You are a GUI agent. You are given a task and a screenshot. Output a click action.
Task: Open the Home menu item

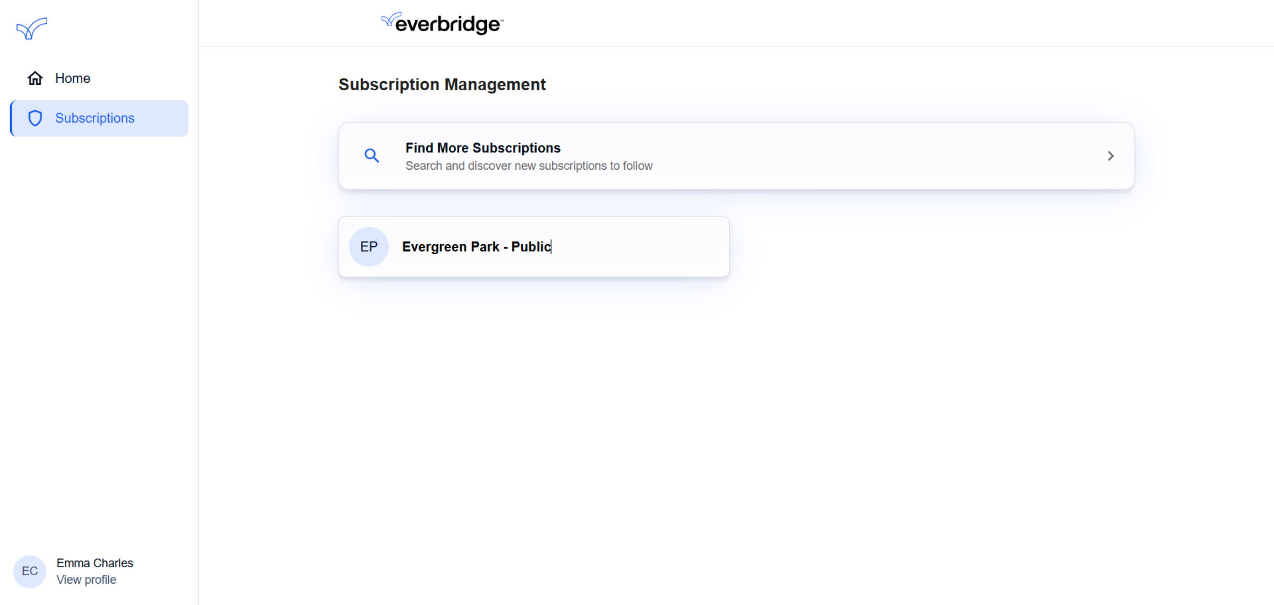[x=99, y=78]
